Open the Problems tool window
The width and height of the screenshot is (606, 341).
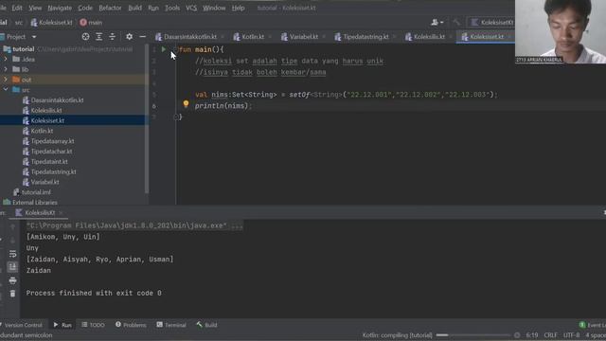[131, 325]
